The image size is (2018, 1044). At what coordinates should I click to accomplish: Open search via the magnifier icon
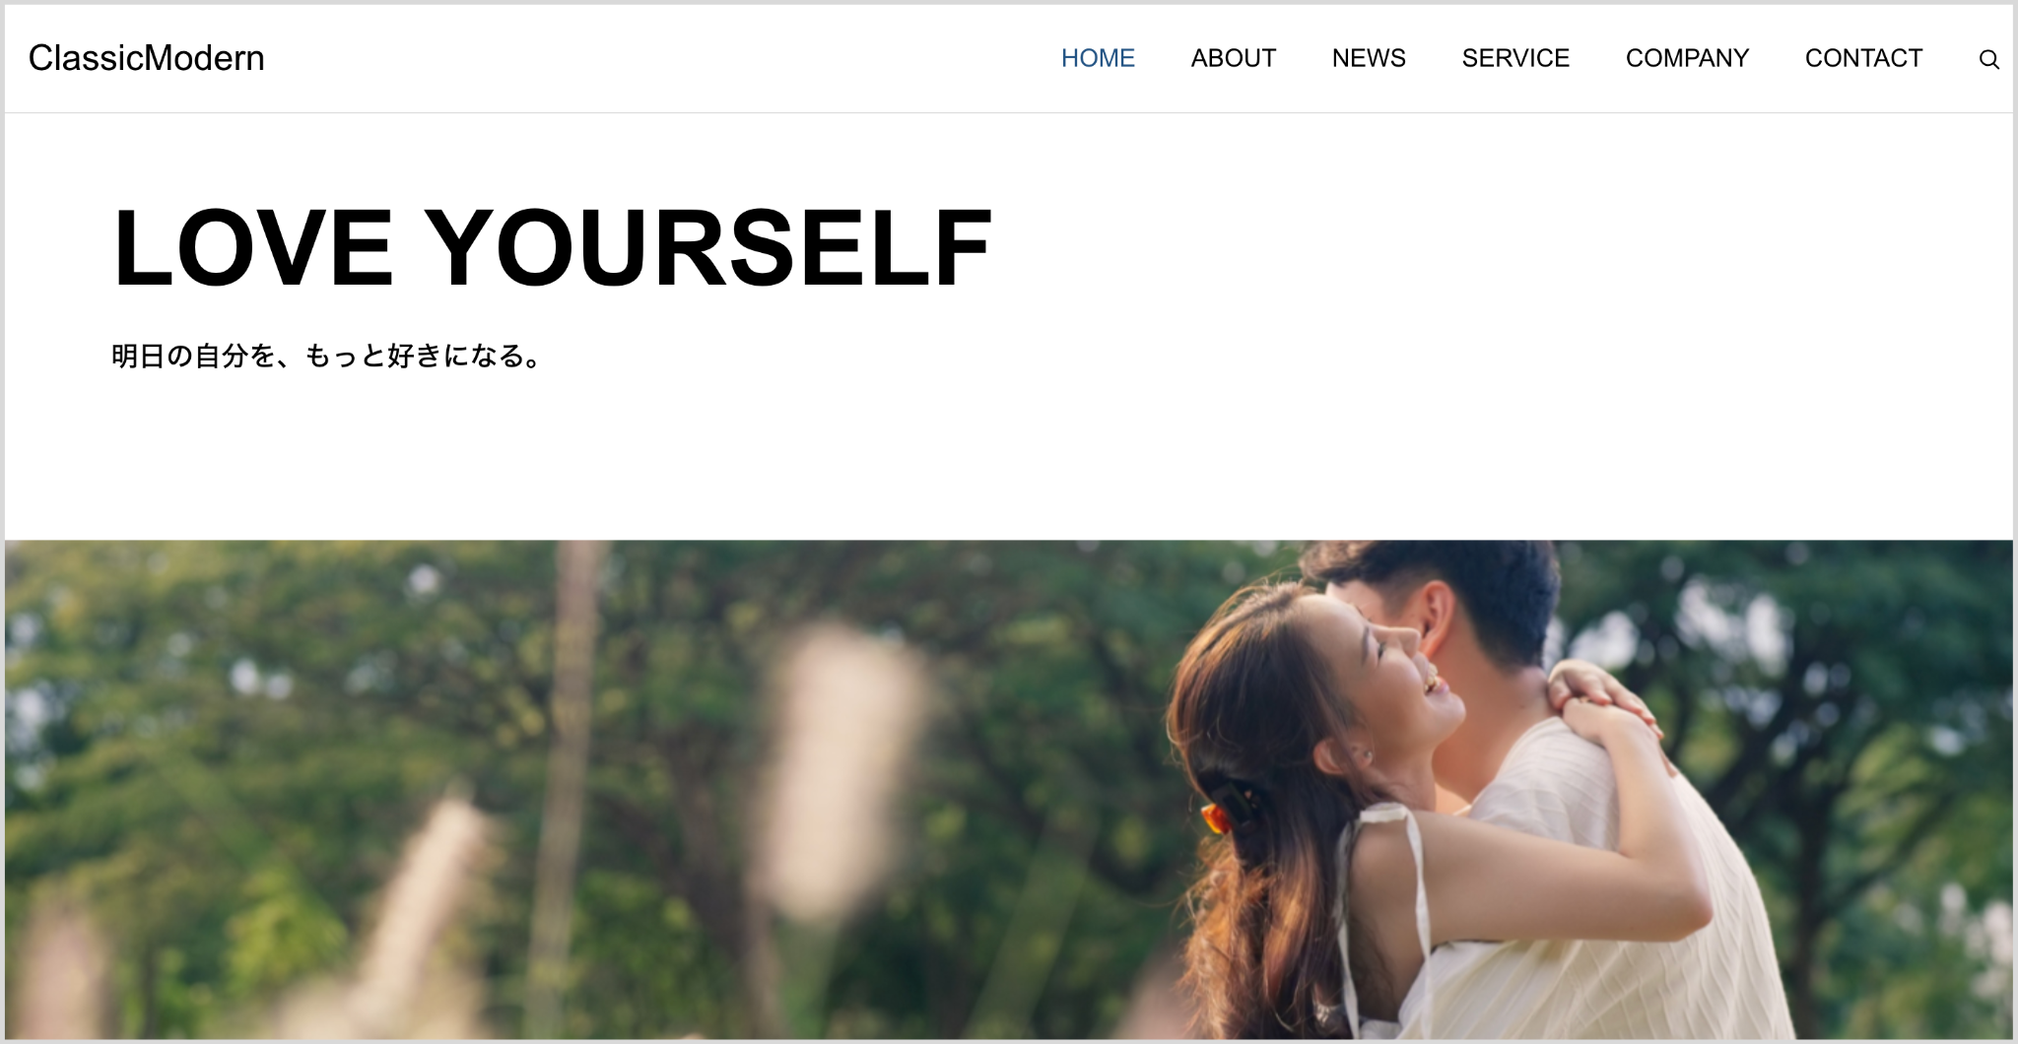coord(1988,59)
